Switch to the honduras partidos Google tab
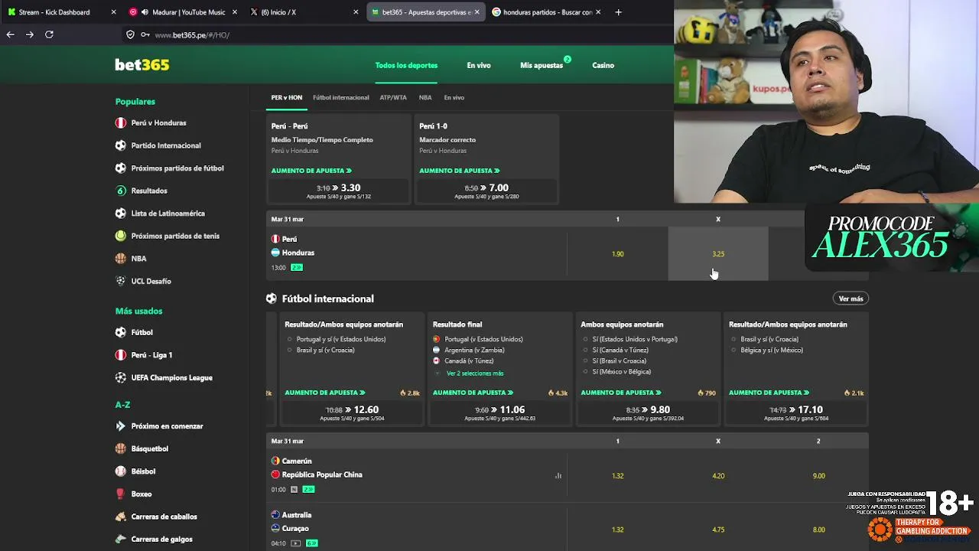This screenshot has width=979, height=551. coord(547,12)
